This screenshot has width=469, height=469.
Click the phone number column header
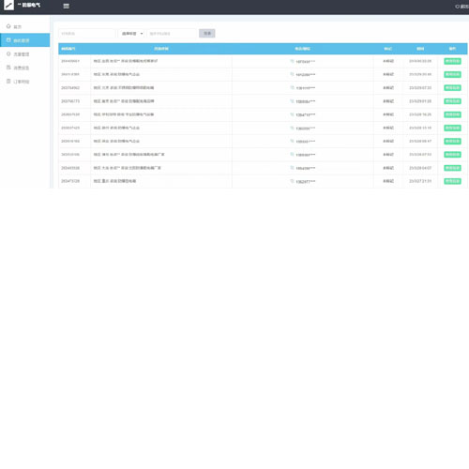tap(302, 49)
